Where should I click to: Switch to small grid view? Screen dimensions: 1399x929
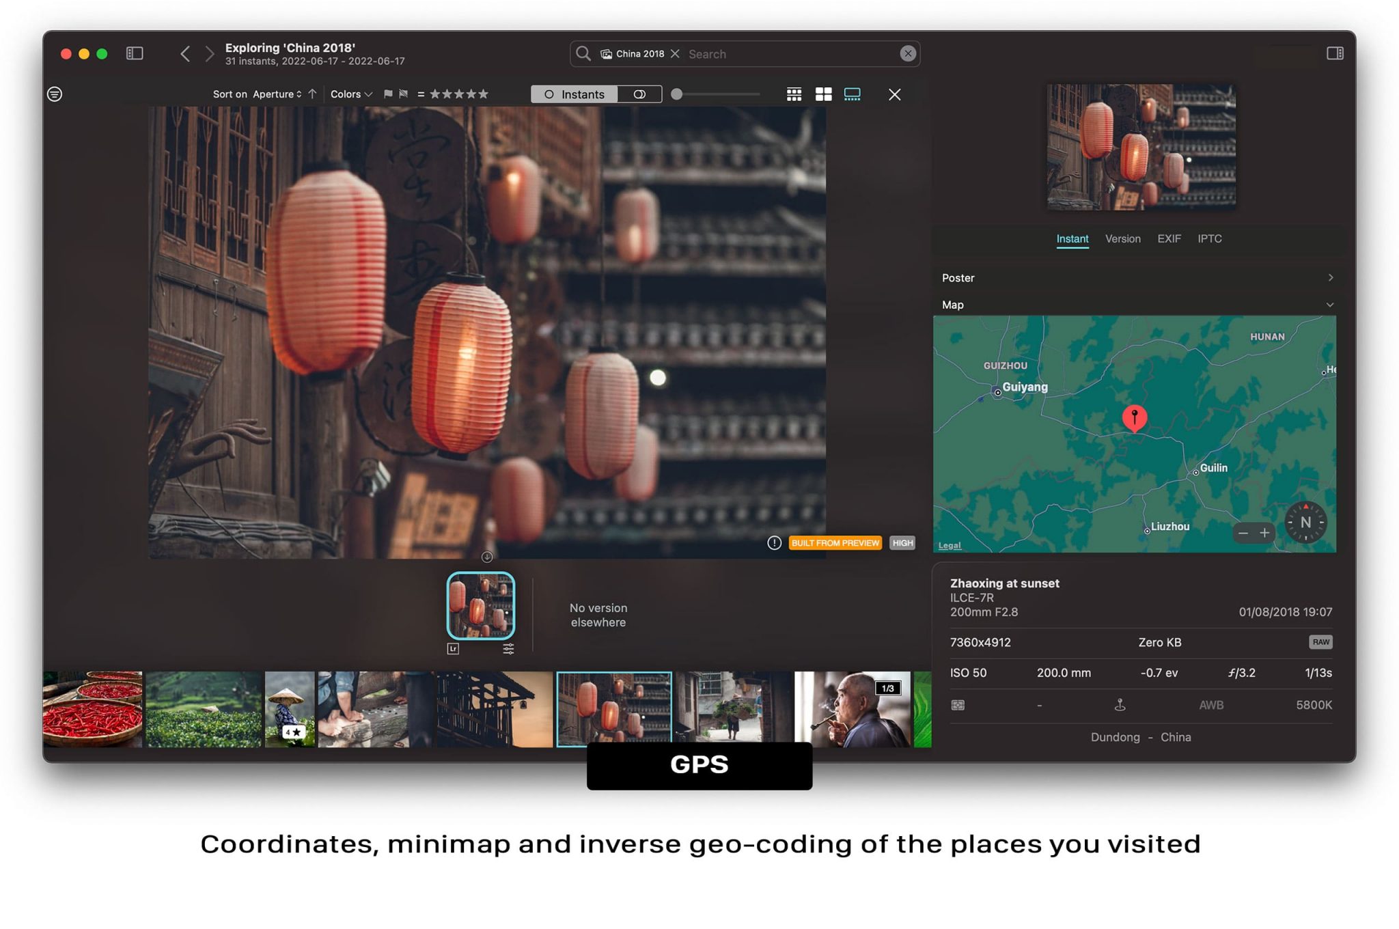(x=794, y=94)
